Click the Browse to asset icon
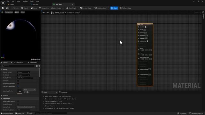 click(x=7, y=8)
